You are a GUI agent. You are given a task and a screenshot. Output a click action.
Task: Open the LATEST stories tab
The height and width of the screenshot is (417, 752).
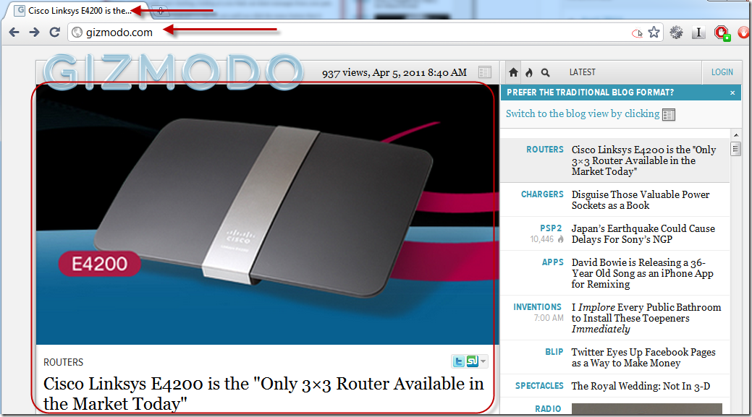[582, 72]
